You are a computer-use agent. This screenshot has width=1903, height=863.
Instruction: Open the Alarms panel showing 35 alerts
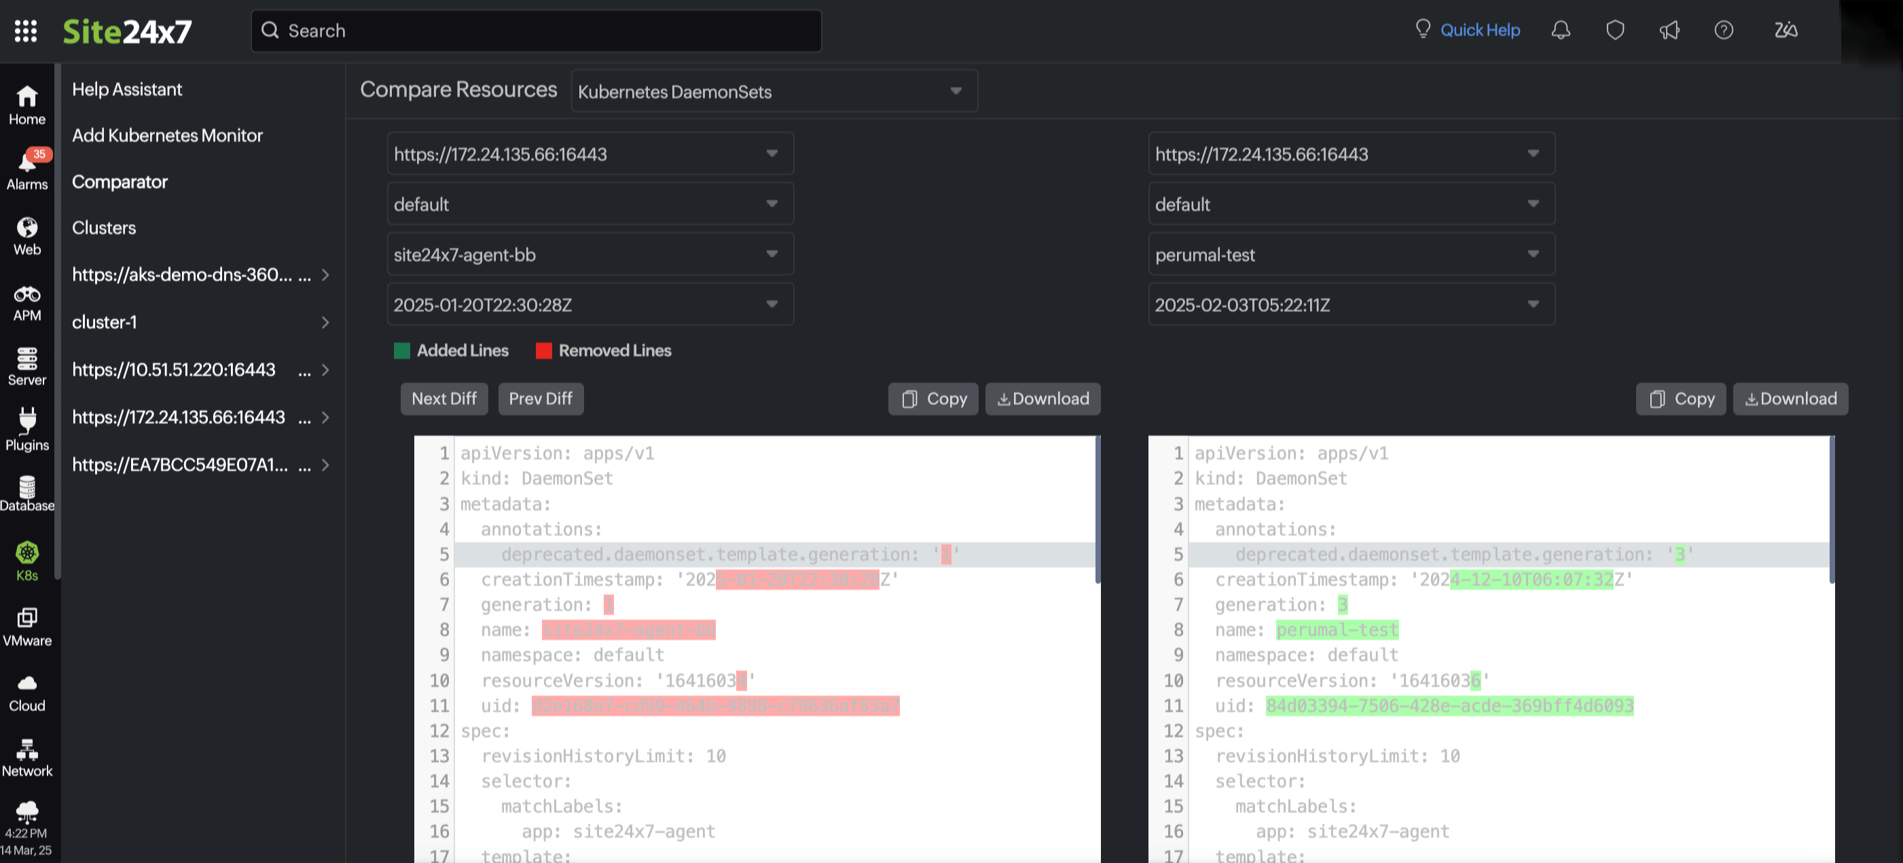coord(27,170)
